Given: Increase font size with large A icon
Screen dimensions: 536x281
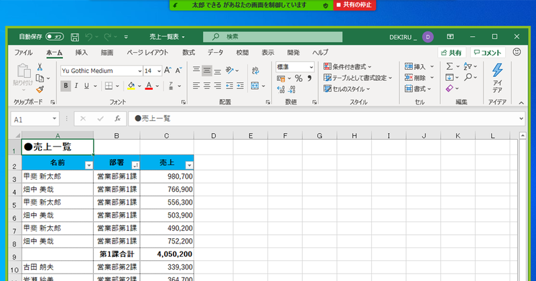Looking at the screenshot, I should 167,70.
